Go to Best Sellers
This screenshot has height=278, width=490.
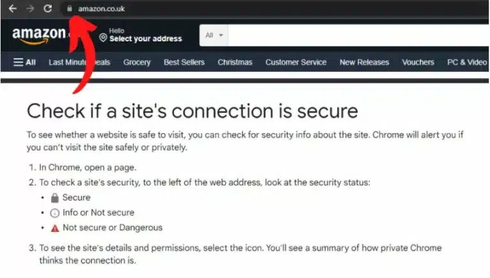184,62
